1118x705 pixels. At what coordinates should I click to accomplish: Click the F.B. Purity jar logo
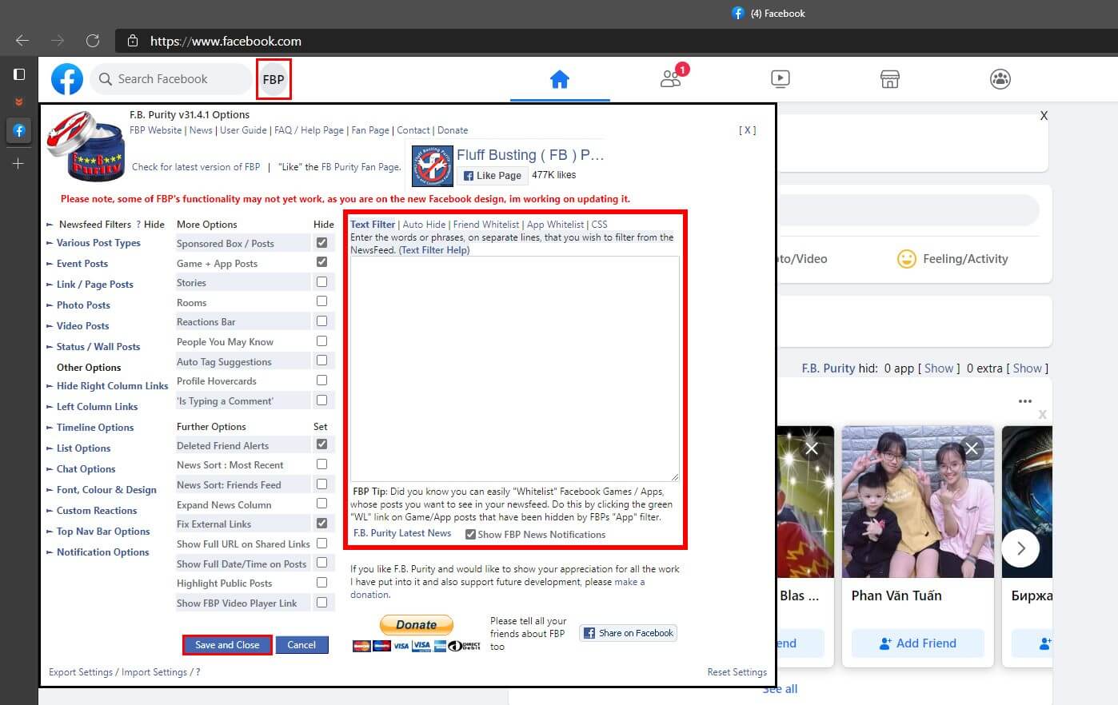point(86,147)
